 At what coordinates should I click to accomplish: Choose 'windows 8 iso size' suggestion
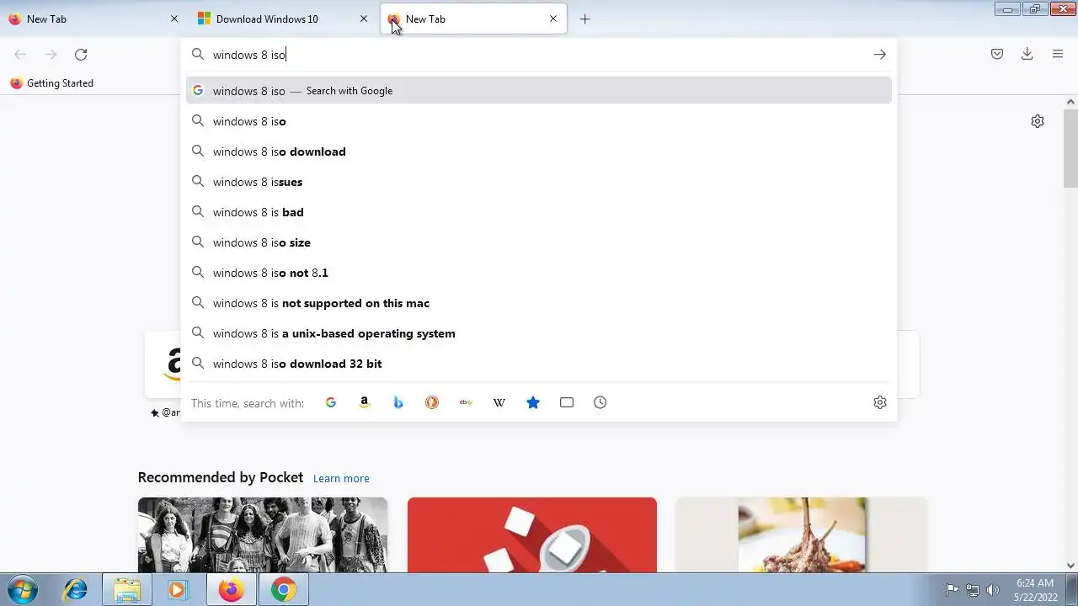539,242
